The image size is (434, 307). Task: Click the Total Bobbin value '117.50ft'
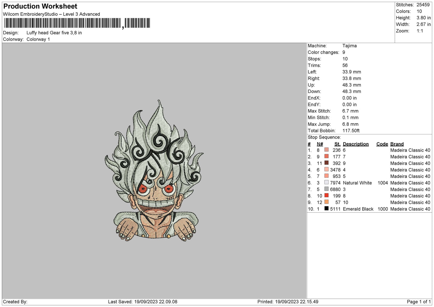point(351,131)
